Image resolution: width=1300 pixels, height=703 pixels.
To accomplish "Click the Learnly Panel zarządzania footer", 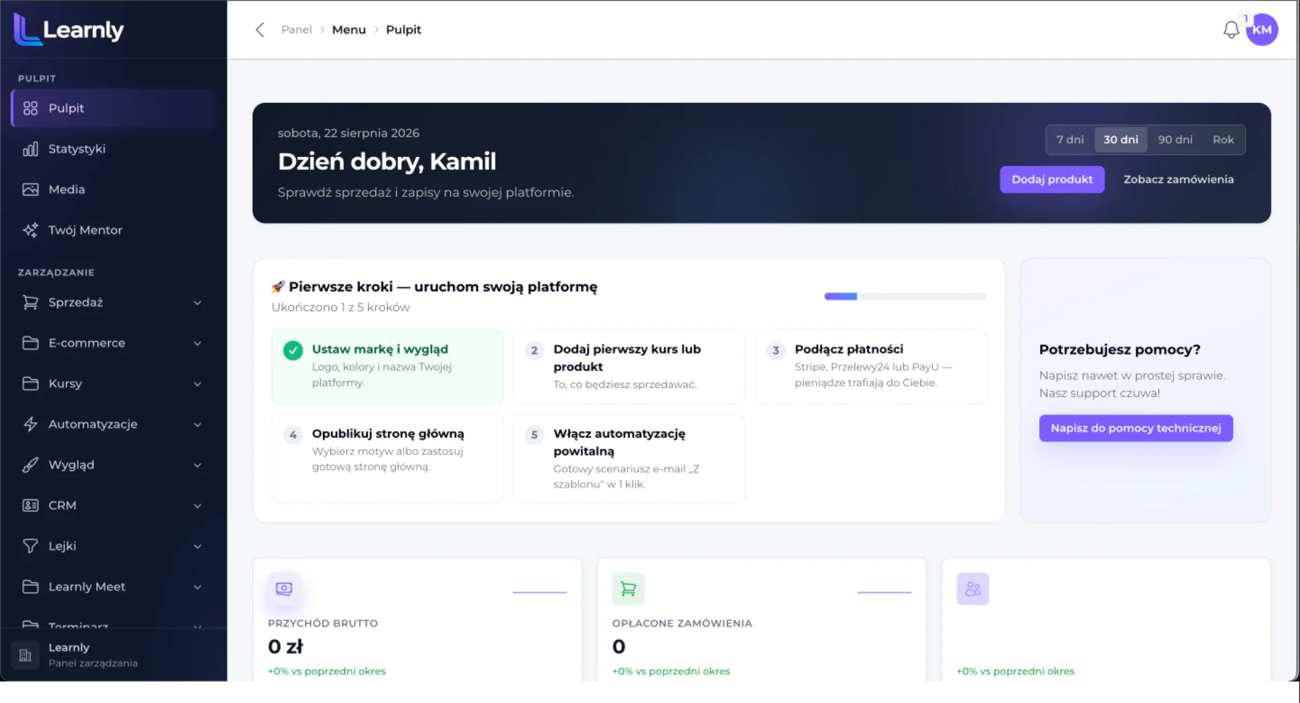I will (114, 655).
